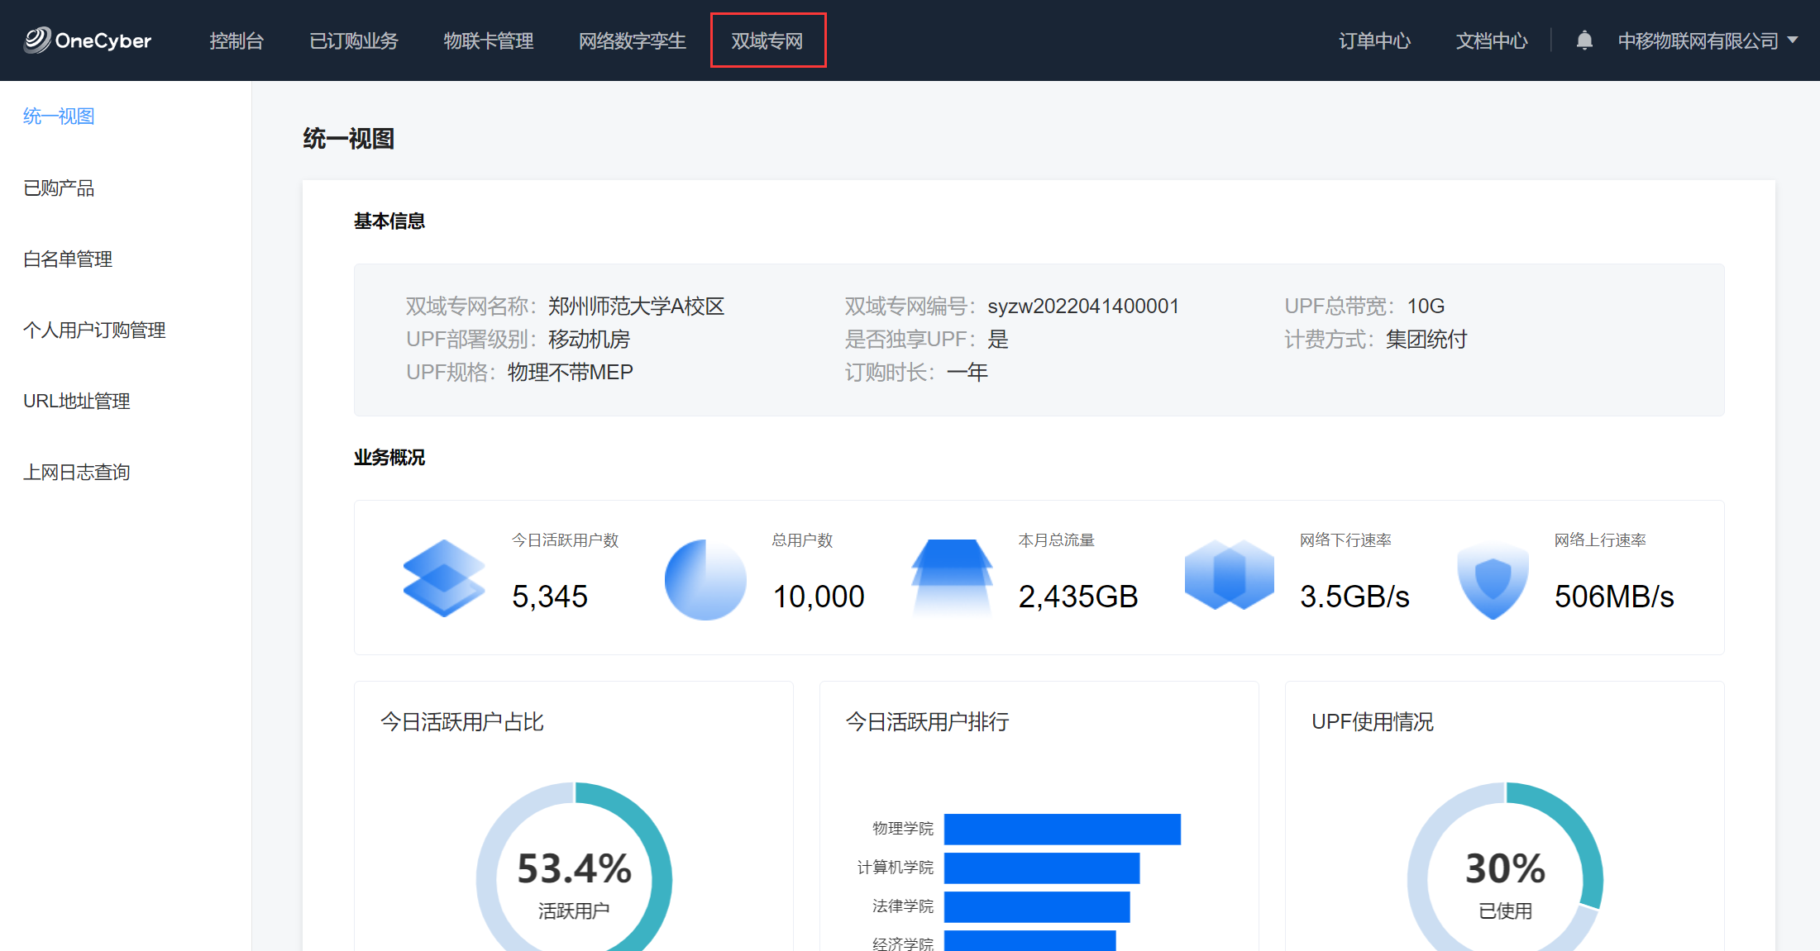The width and height of the screenshot is (1820, 951).
Task: Open 已购产品 sidebar item
Action: pos(59,188)
